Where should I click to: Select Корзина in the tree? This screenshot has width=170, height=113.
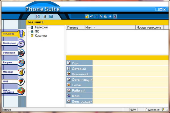[x=41, y=35]
